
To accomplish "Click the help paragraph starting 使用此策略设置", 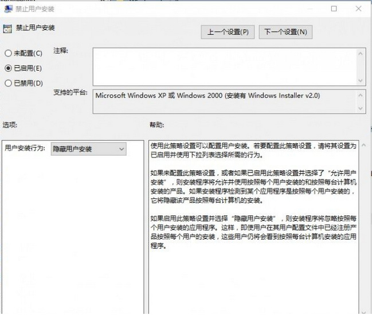I will coord(253,150).
